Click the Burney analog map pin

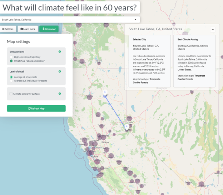click(x=105, y=92)
